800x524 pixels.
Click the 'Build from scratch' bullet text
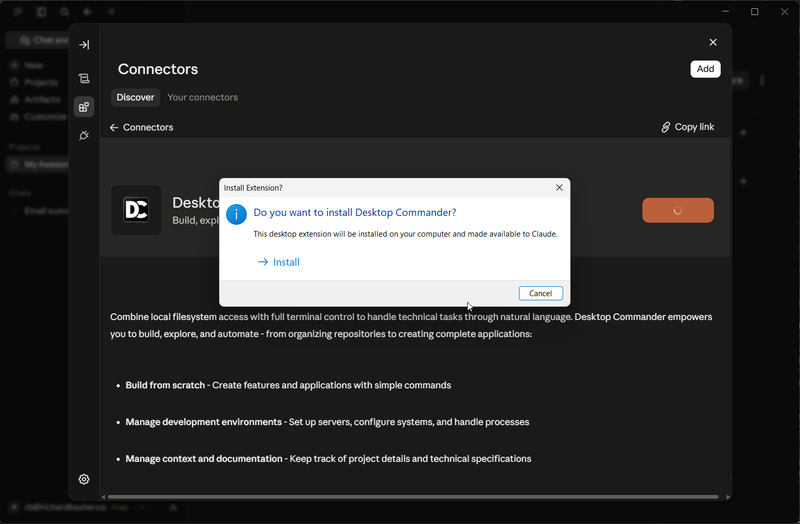(288, 385)
